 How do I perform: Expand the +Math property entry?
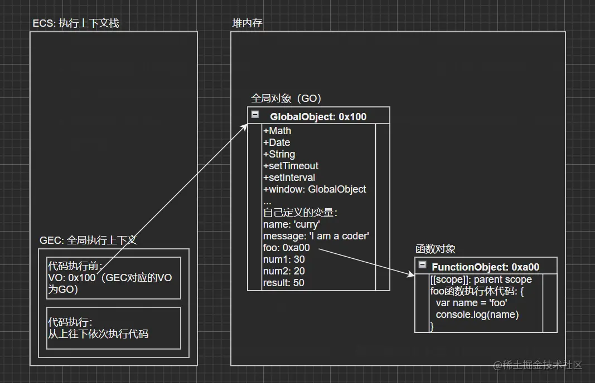tap(277, 131)
